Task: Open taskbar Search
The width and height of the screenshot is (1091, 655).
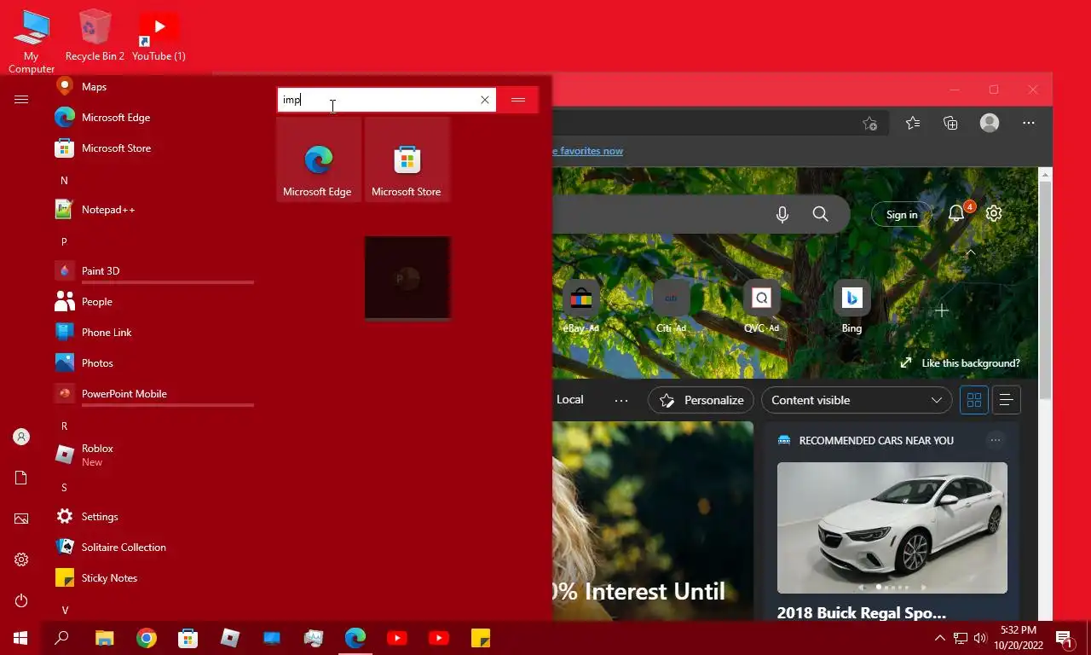Action: (x=61, y=638)
